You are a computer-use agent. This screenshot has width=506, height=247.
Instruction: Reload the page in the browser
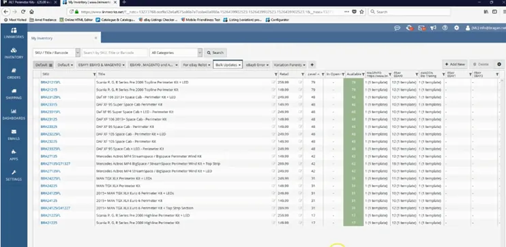coord(23,12)
